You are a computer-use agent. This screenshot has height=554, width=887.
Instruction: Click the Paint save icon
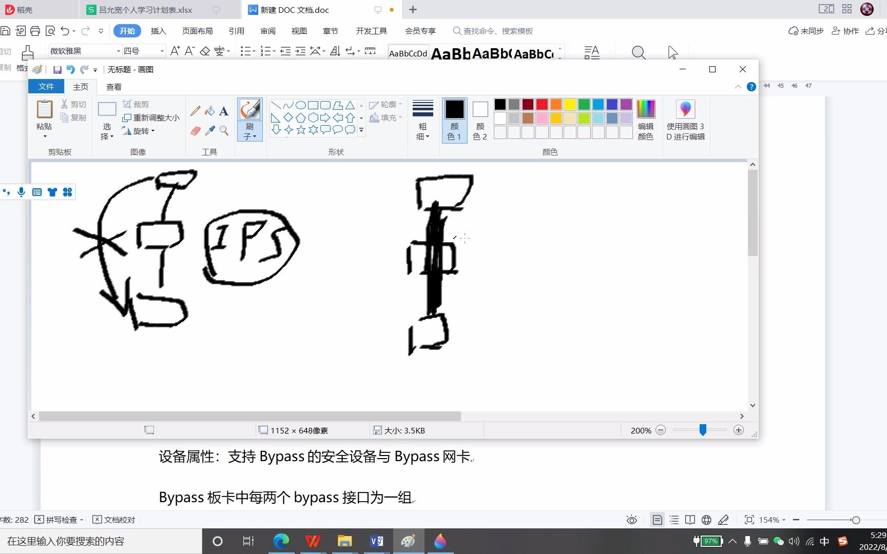[x=57, y=69]
